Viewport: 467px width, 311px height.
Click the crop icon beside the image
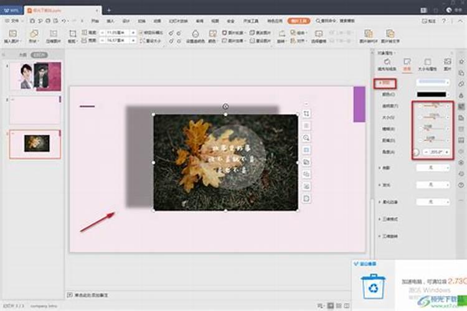coord(306,114)
